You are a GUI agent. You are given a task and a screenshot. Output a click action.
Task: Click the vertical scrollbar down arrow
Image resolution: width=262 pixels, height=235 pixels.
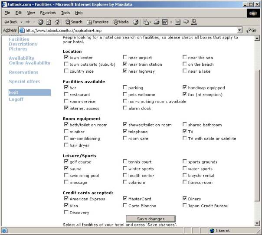click(258, 223)
